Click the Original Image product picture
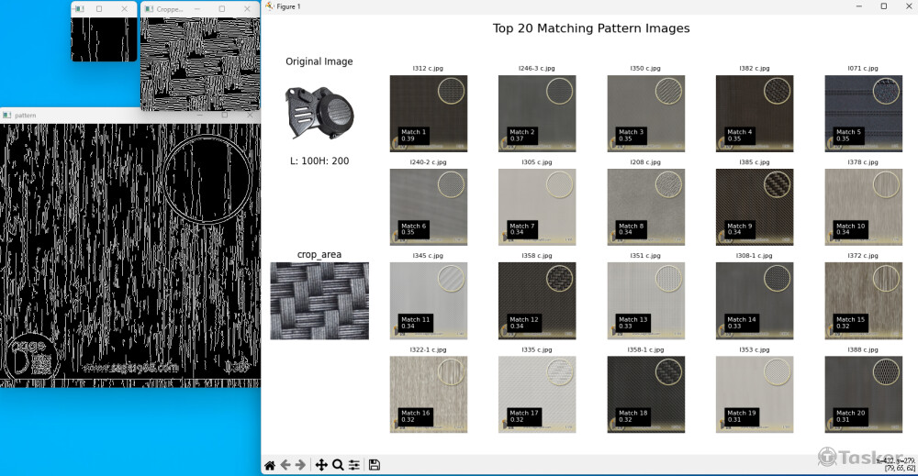 319,110
